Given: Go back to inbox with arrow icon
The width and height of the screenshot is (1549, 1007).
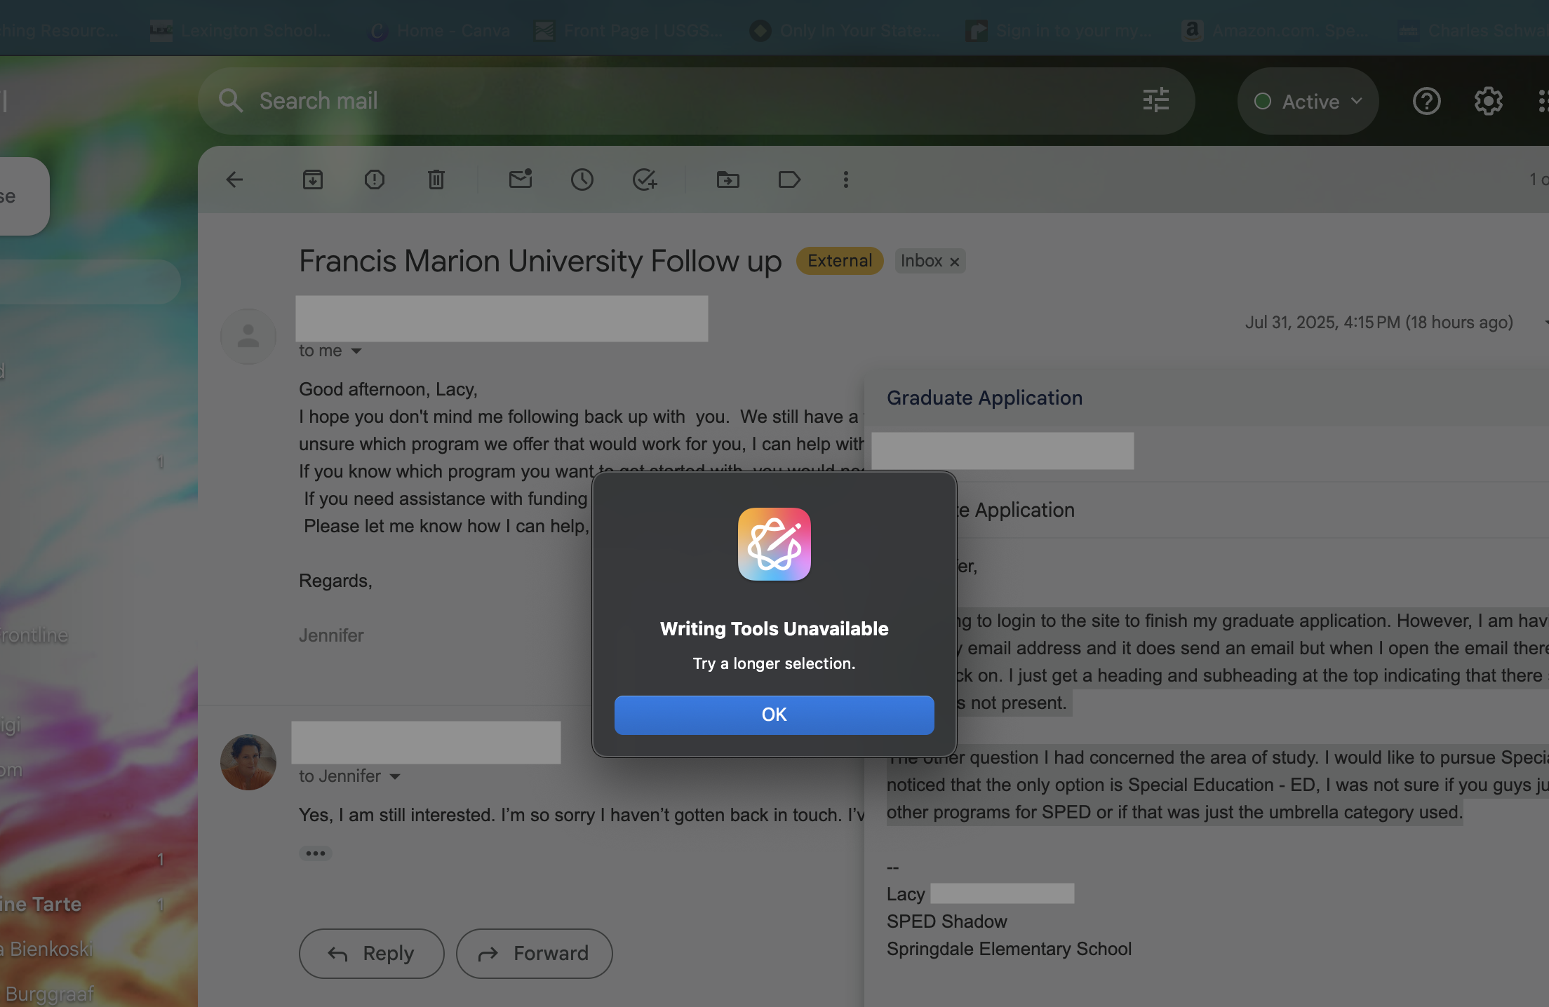Looking at the screenshot, I should coord(234,180).
